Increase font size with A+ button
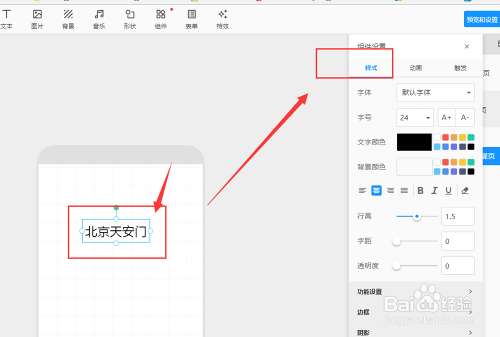 [446, 117]
